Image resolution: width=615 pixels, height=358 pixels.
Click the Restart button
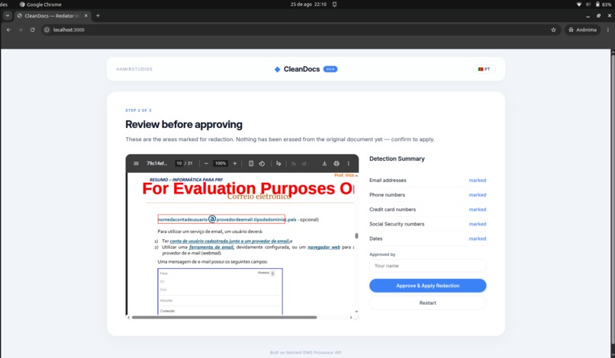pos(427,302)
